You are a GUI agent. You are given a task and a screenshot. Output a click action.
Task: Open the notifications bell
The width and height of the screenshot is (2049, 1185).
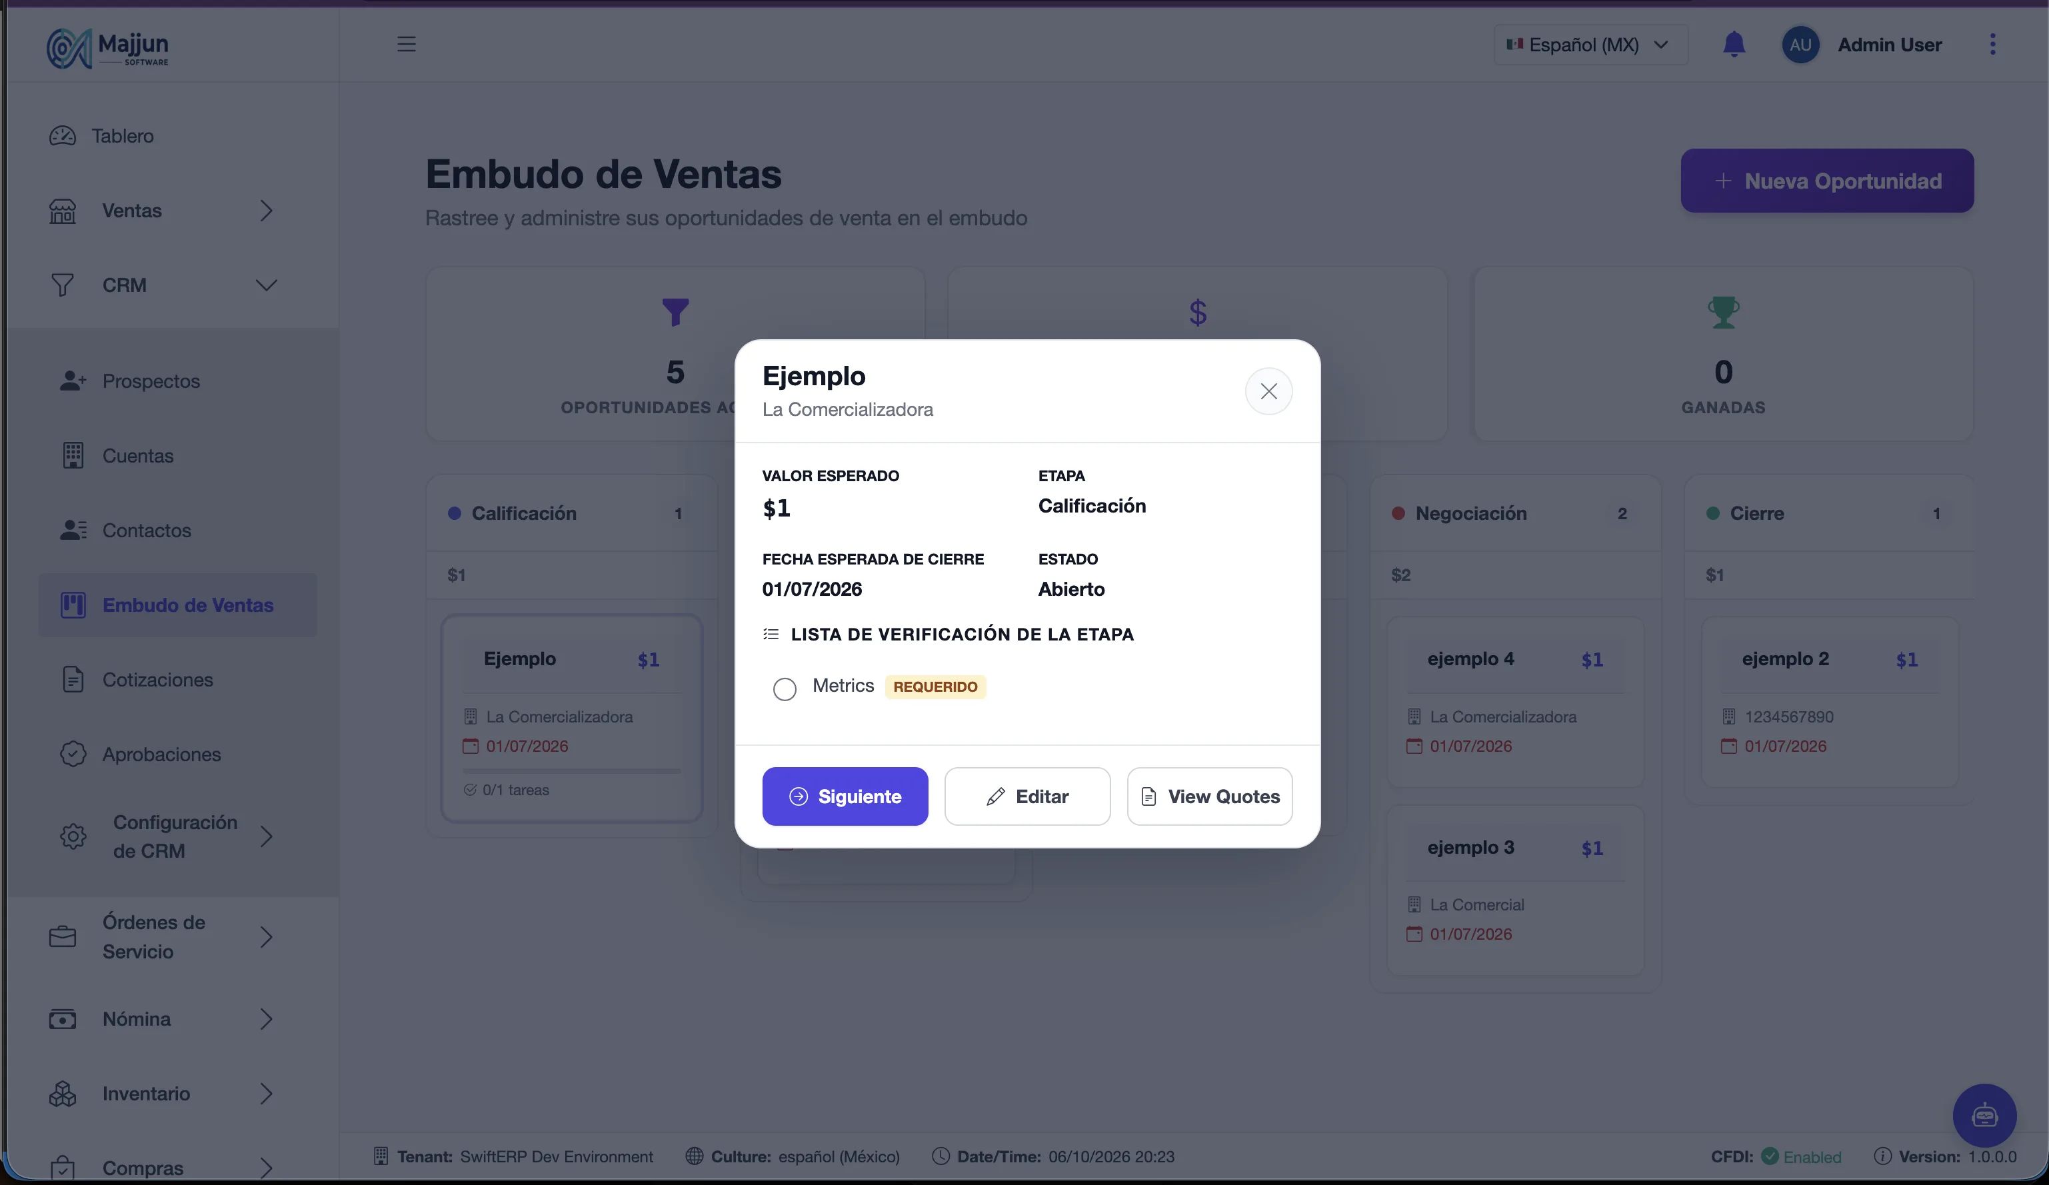[1734, 44]
